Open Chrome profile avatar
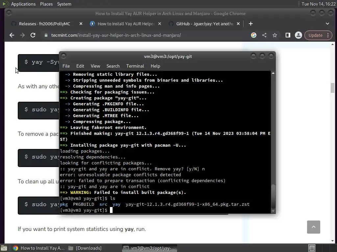Image resolution: width=337 pixels, height=252 pixels. click(x=298, y=35)
